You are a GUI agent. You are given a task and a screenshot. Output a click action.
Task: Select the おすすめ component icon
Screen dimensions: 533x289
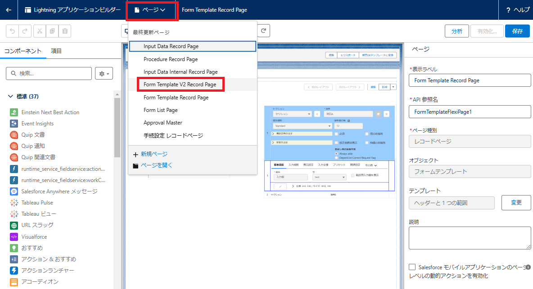click(14, 248)
